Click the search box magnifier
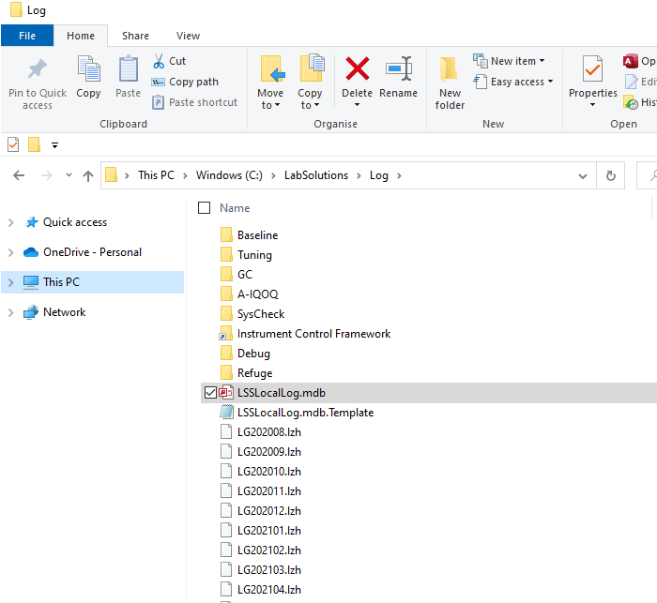Image resolution: width=657 pixels, height=603 pixels. (653, 175)
